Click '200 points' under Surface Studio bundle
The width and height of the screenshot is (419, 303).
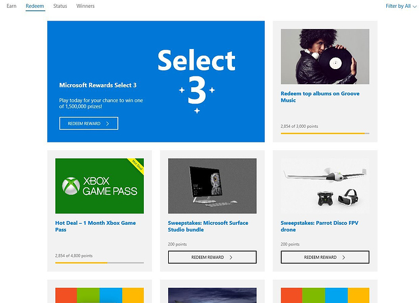[177, 244]
